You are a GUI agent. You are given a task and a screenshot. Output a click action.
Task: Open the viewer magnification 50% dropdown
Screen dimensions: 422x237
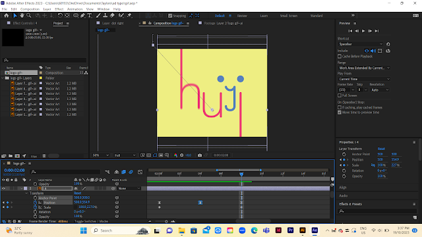(x=101, y=155)
